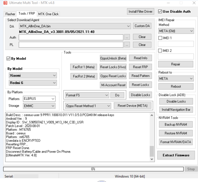Click the Read Info button
This screenshot has width=198, height=182.
pyautogui.click(x=140, y=58)
